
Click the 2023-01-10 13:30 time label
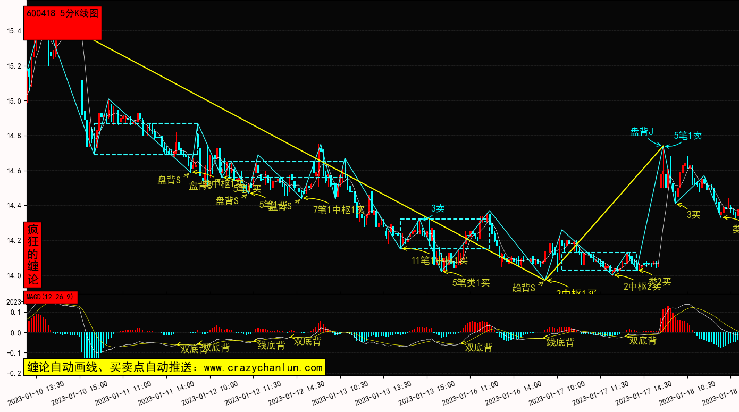(x=36, y=392)
